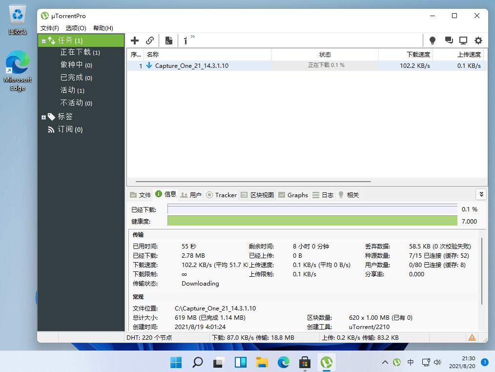
Task: Sort by the 序... column header
Action: coord(136,55)
